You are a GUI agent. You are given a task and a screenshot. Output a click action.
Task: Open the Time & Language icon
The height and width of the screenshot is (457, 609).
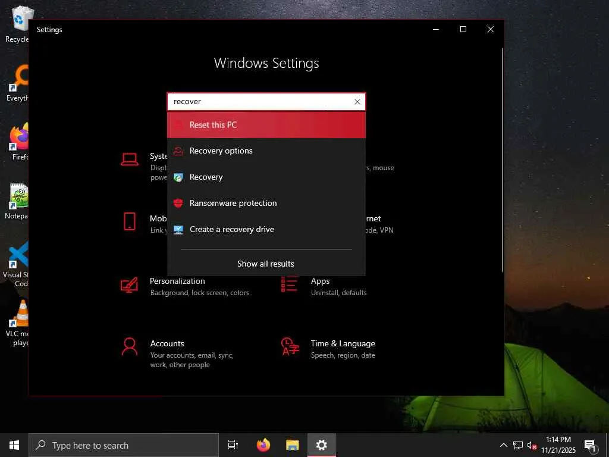pos(290,347)
